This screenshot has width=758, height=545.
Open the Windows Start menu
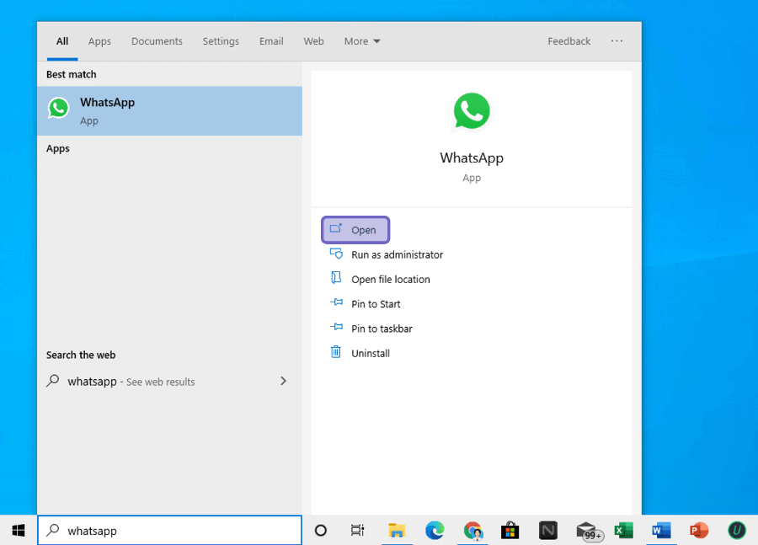(x=19, y=531)
